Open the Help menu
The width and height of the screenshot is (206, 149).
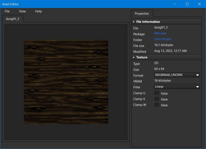[x=38, y=11]
